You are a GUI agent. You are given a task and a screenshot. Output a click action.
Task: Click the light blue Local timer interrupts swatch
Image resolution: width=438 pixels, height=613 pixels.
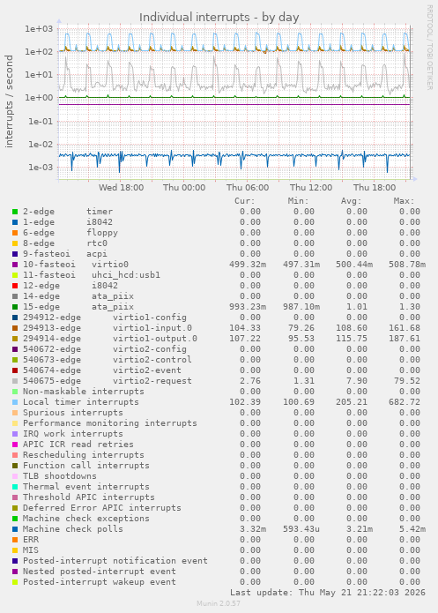click(x=15, y=402)
